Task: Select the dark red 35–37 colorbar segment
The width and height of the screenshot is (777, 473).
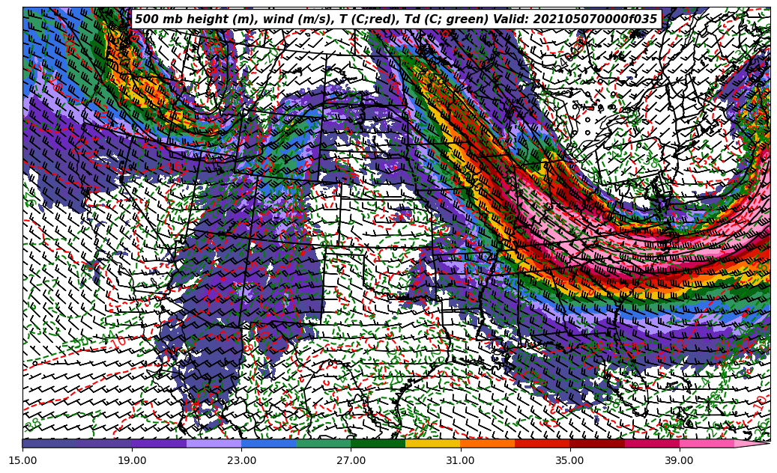Action: click(x=596, y=443)
